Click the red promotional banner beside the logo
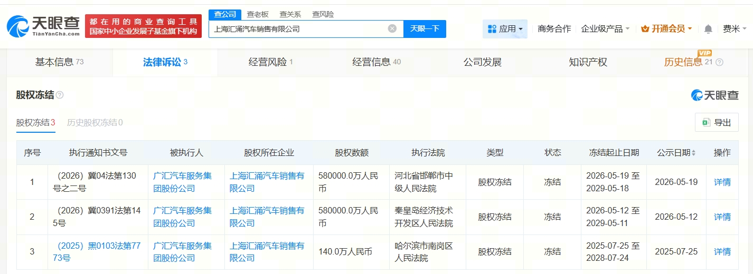This screenshot has height=274, width=753. point(144,26)
